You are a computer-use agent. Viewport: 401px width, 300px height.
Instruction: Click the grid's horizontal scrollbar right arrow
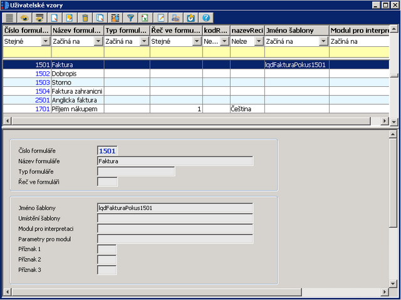point(385,121)
